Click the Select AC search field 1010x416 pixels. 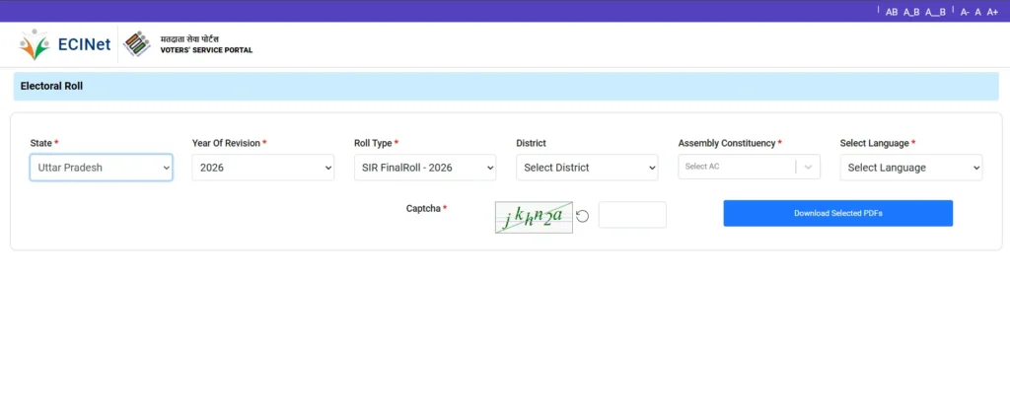736,168
